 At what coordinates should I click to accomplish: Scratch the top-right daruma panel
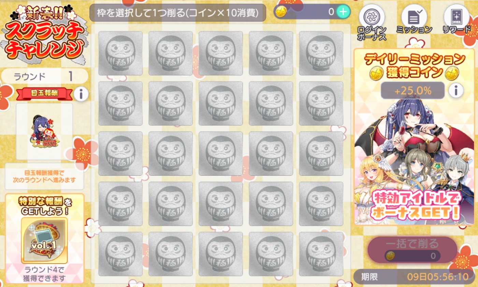click(321, 53)
